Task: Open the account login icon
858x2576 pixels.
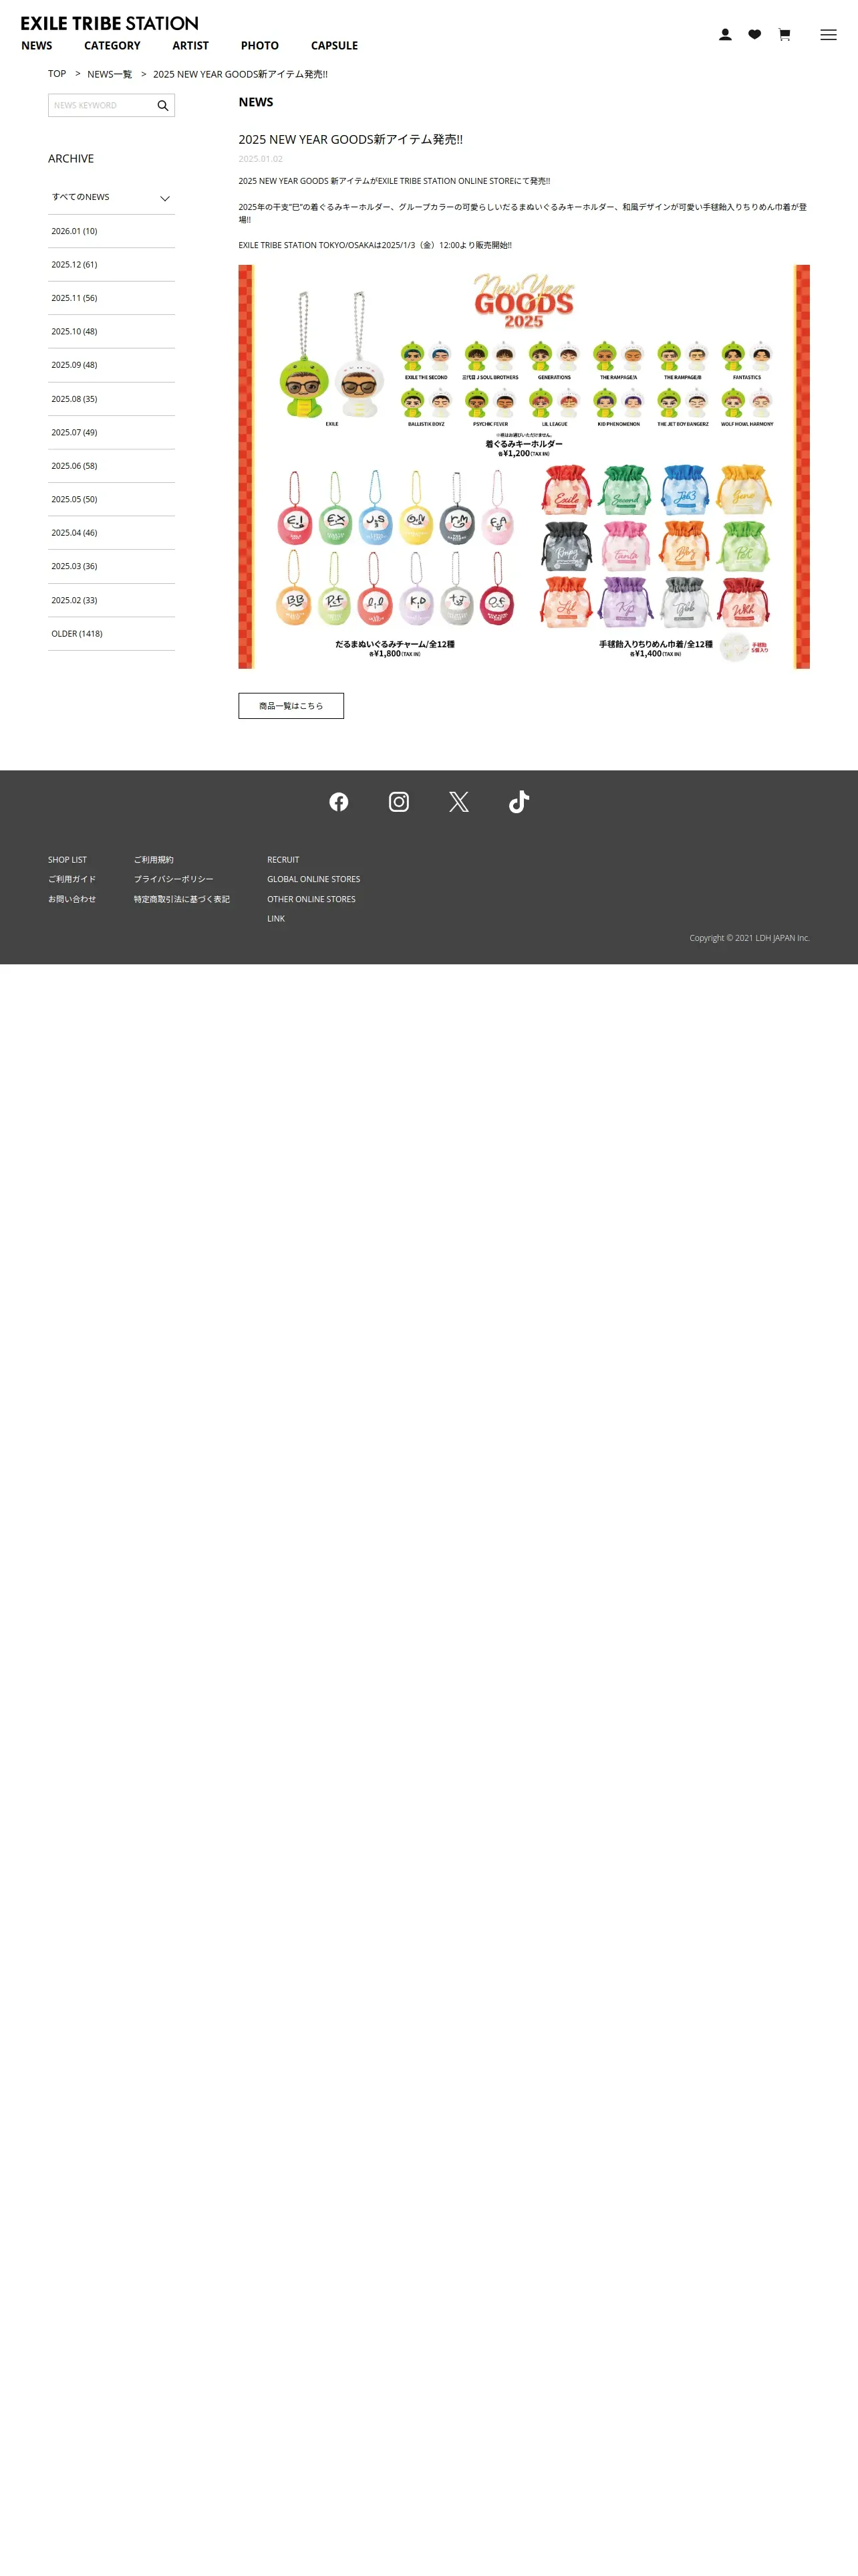Action: tap(725, 35)
